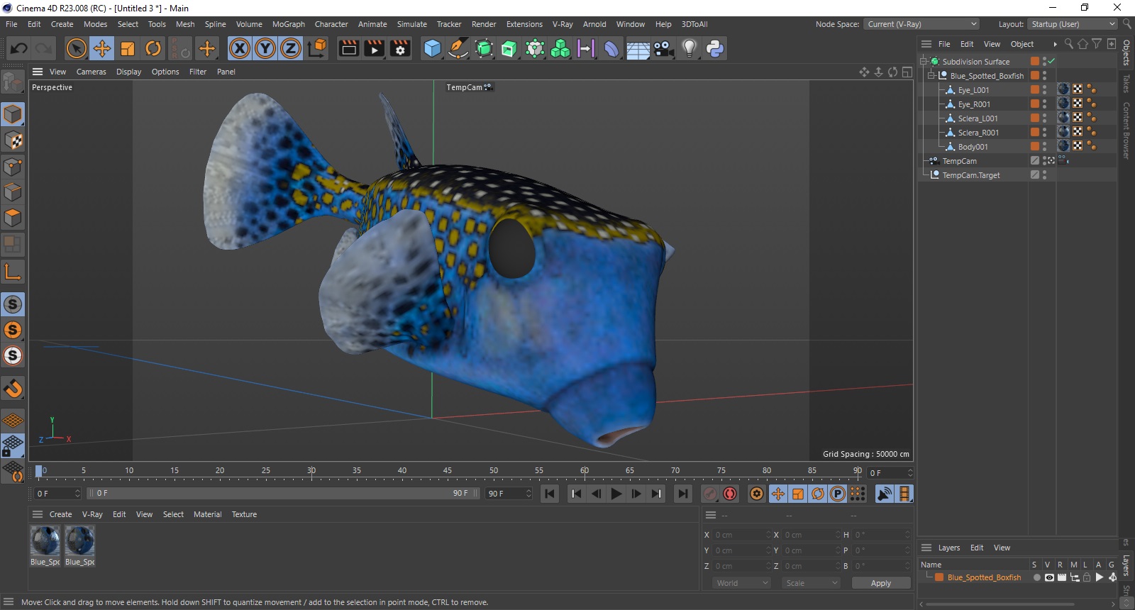
Task: Switch to Polygons mode
Action: coord(13,218)
